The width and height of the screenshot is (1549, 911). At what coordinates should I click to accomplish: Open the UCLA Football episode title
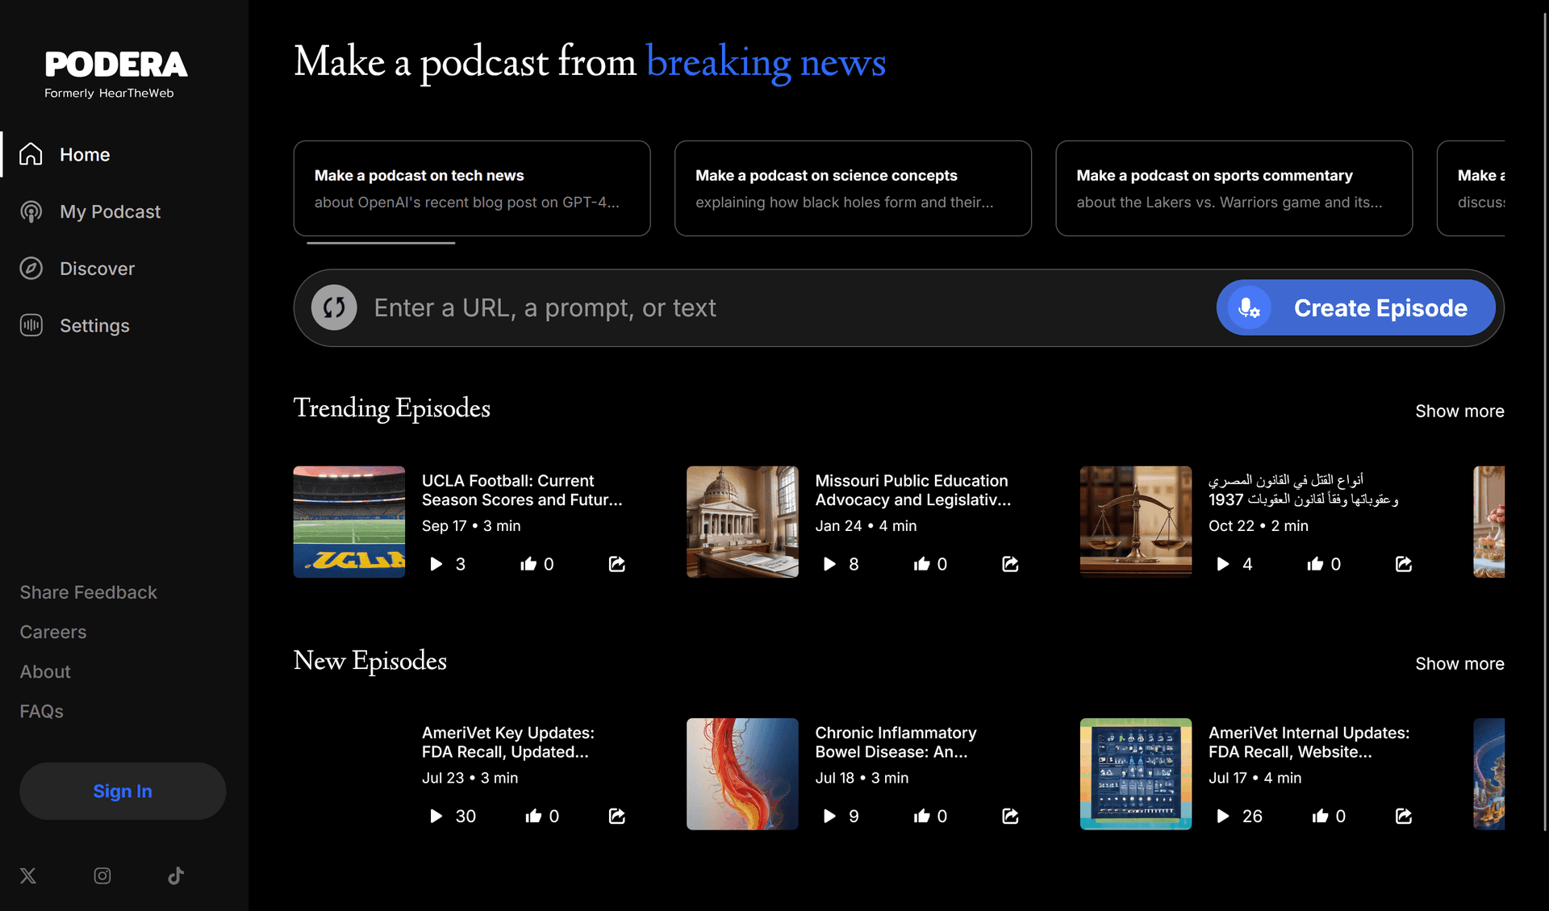pos(522,491)
